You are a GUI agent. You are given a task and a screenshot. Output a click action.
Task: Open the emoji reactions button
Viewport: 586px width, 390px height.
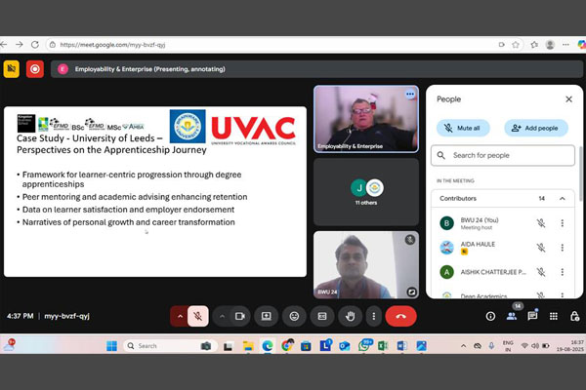[294, 316]
